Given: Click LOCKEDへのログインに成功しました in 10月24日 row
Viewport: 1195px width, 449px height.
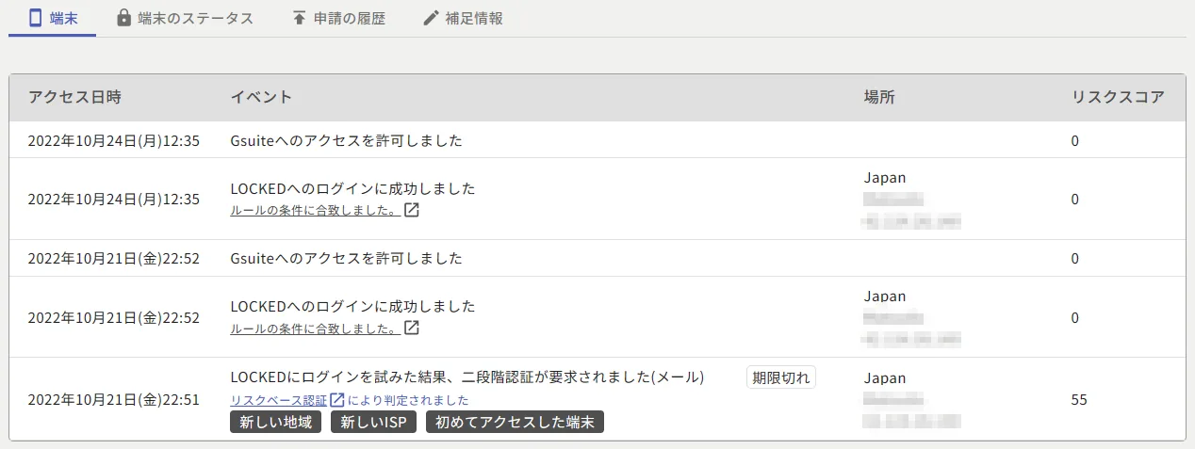Looking at the screenshot, I should (x=353, y=188).
